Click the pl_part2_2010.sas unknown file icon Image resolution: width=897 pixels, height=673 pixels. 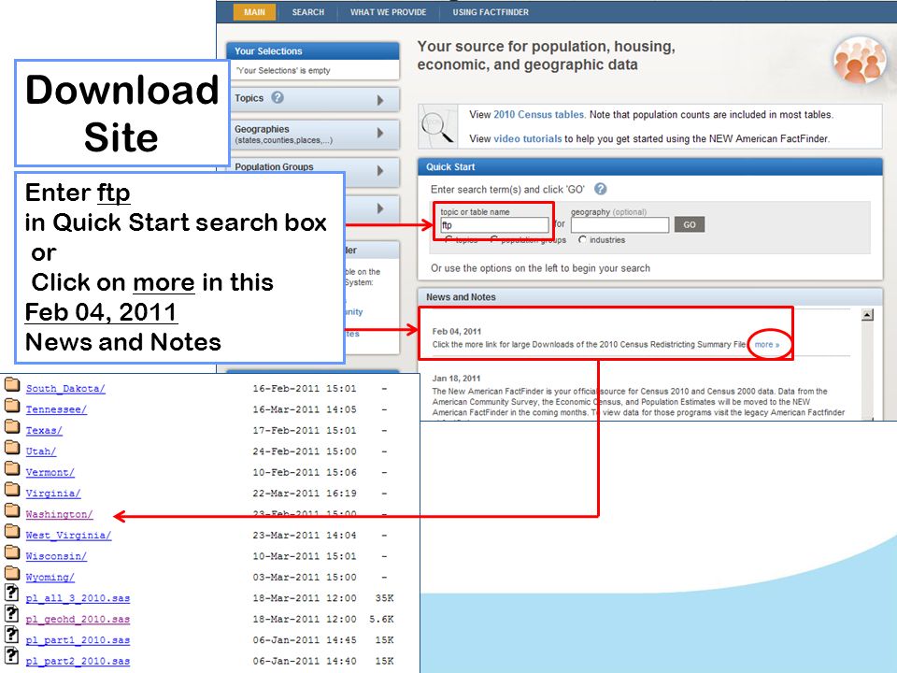(11, 656)
